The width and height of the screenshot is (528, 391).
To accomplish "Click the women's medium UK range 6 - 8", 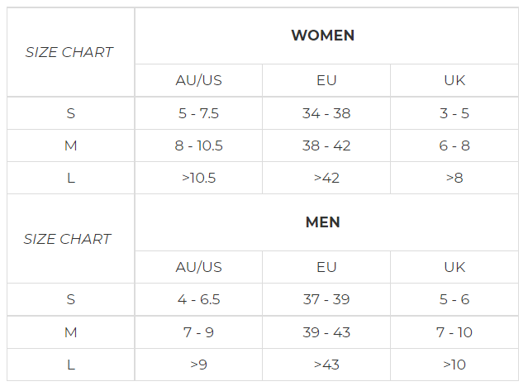I will pyautogui.click(x=454, y=145).
